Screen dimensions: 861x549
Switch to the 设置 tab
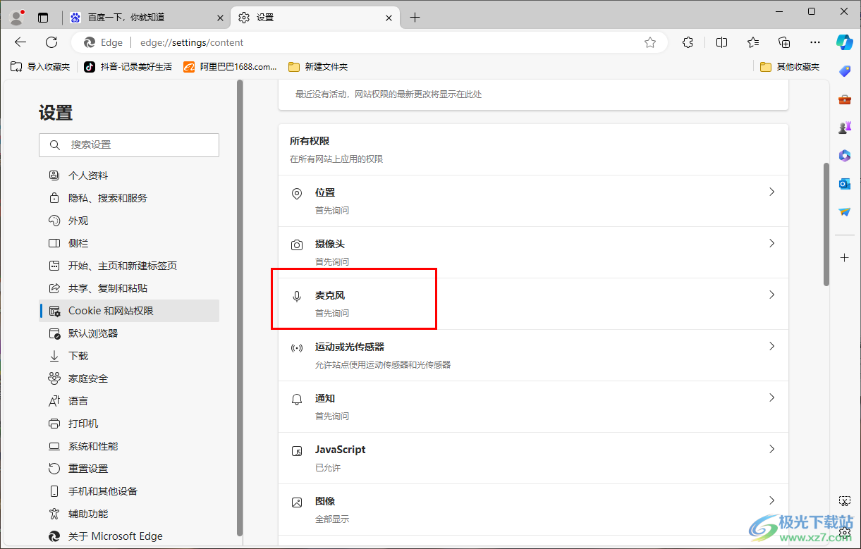tap(316, 18)
